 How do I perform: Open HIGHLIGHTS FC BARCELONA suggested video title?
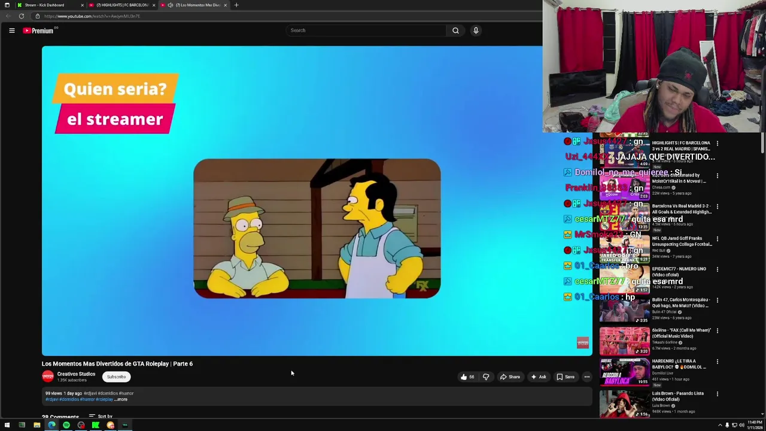coord(681,146)
